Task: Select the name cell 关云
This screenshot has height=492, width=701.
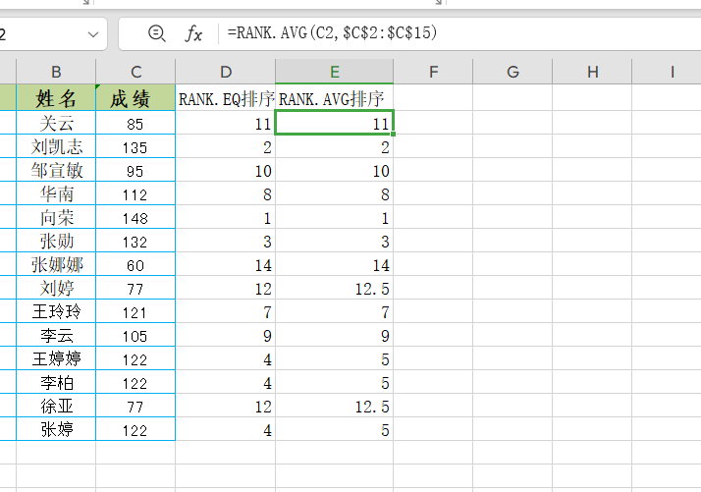Action: [x=56, y=123]
